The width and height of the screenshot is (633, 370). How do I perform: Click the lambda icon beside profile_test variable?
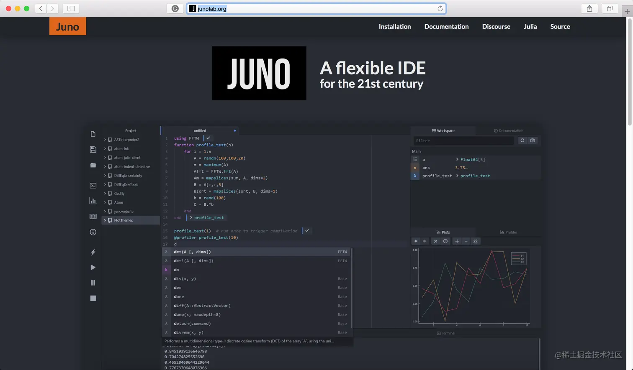click(x=415, y=176)
